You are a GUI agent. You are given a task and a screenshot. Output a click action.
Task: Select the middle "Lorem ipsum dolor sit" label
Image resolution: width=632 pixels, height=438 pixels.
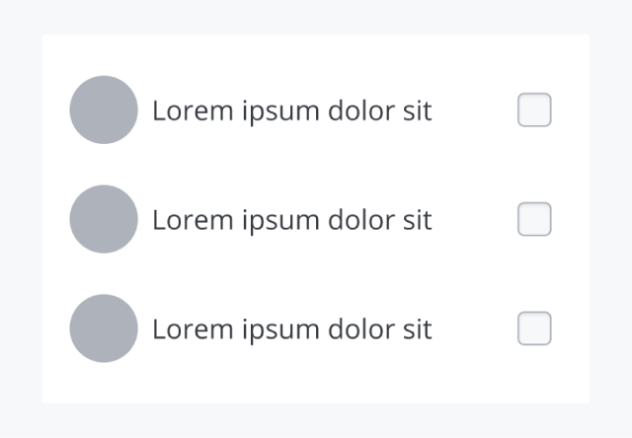291,220
